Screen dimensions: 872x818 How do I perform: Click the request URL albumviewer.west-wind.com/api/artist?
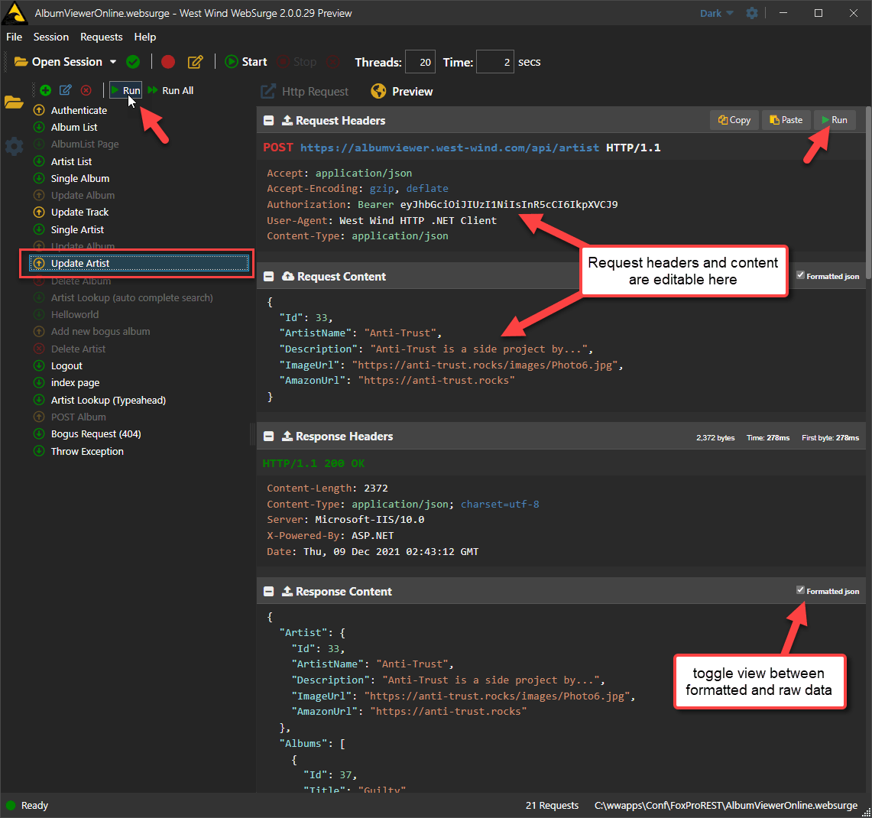click(449, 148)
